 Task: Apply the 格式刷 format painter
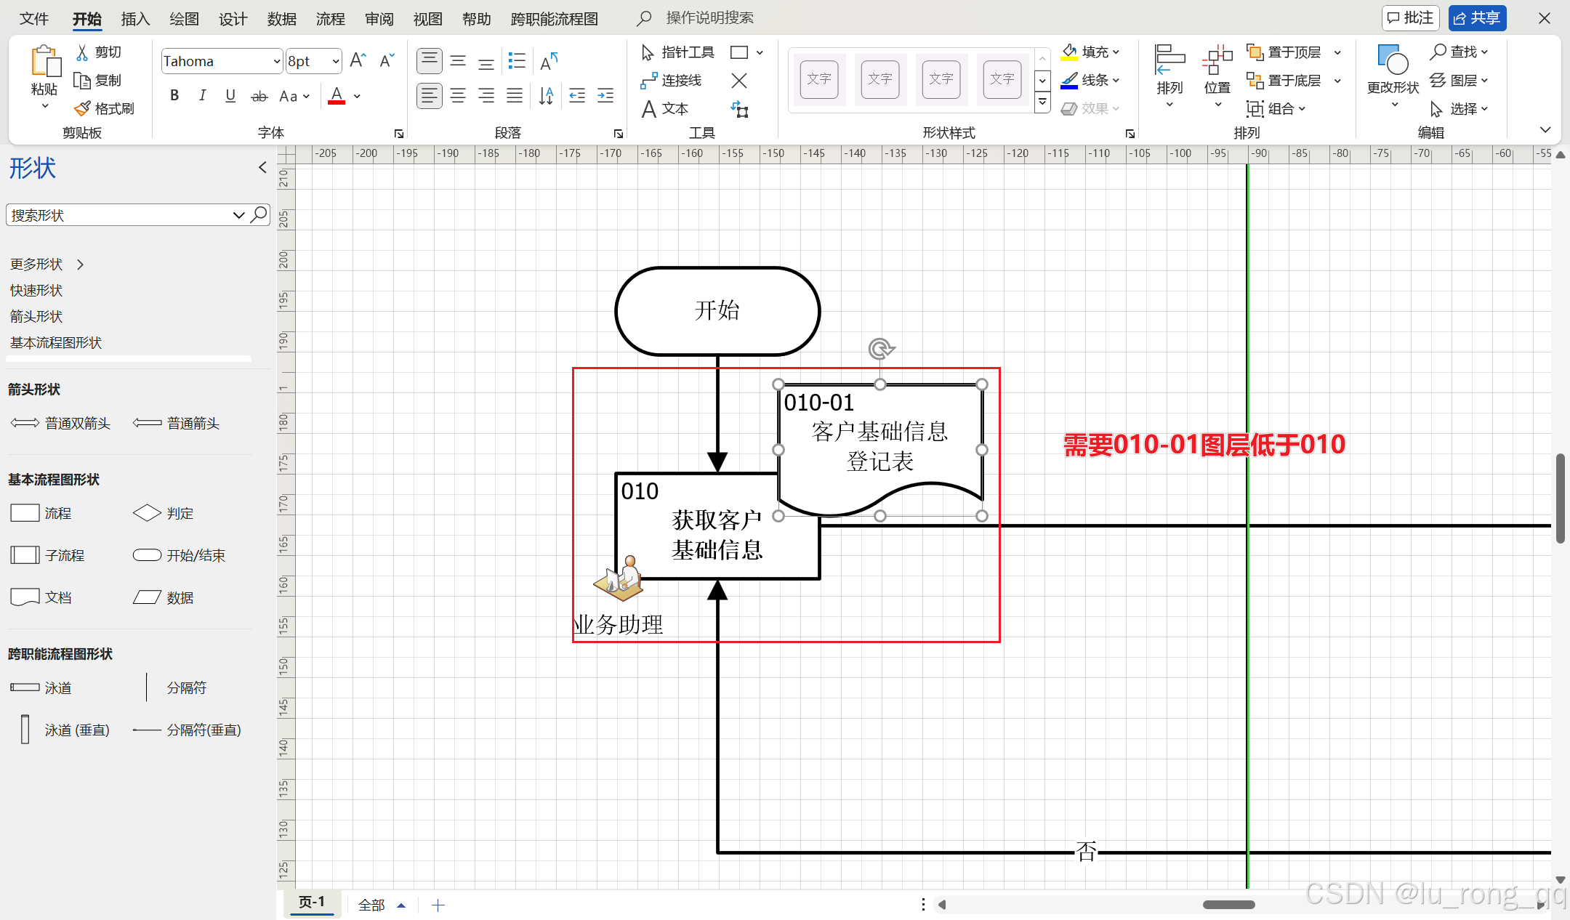[x=105, y=108]
